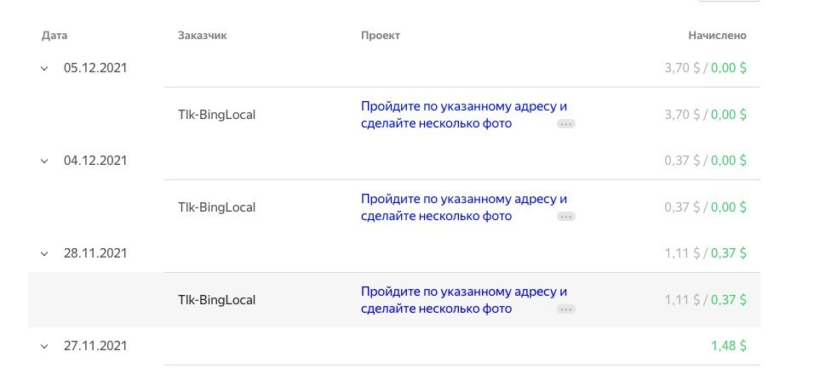Collapse the 28.11.2021 group chevron
This screenshot has height=368, width=837.
point(44,253)
